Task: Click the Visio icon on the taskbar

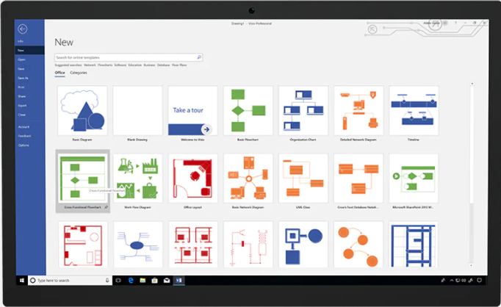Action: (x=179, y=281)
